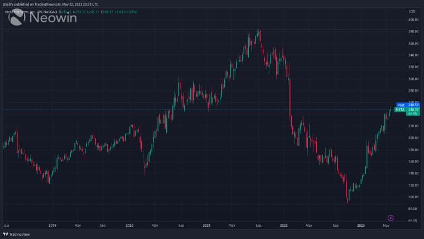The width and height of the screenshot is (424, 239).
Task: Click the Jun label at time axis start
Action: click(x=6, y=226)
